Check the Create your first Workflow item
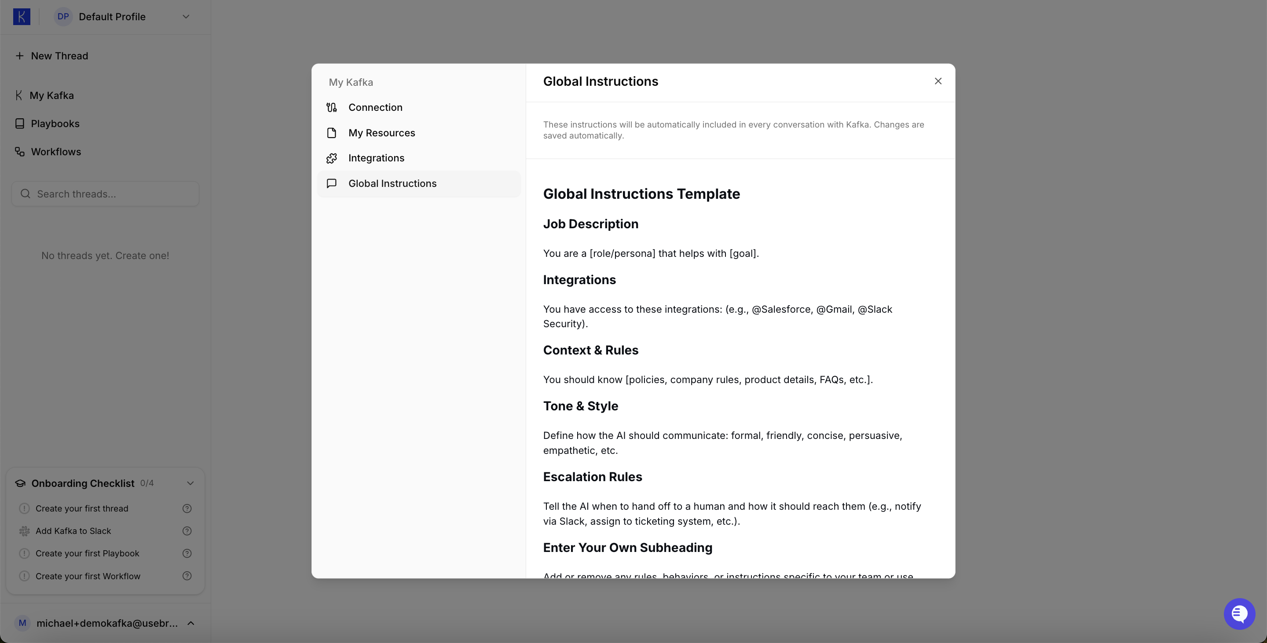This screenshot has height=643, width=1267. [24, 576]
